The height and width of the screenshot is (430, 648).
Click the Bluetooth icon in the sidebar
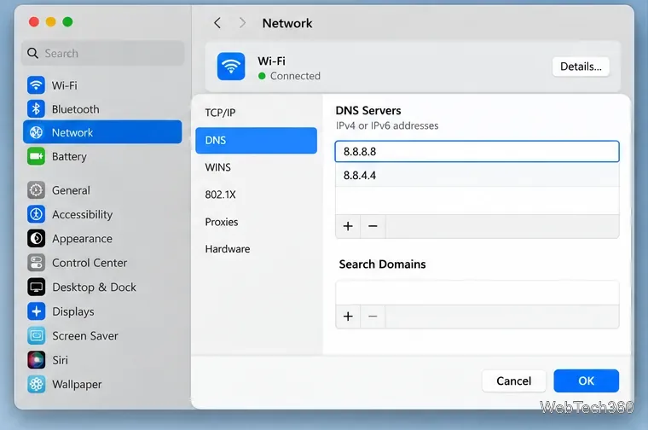click(x=36, y=109)
